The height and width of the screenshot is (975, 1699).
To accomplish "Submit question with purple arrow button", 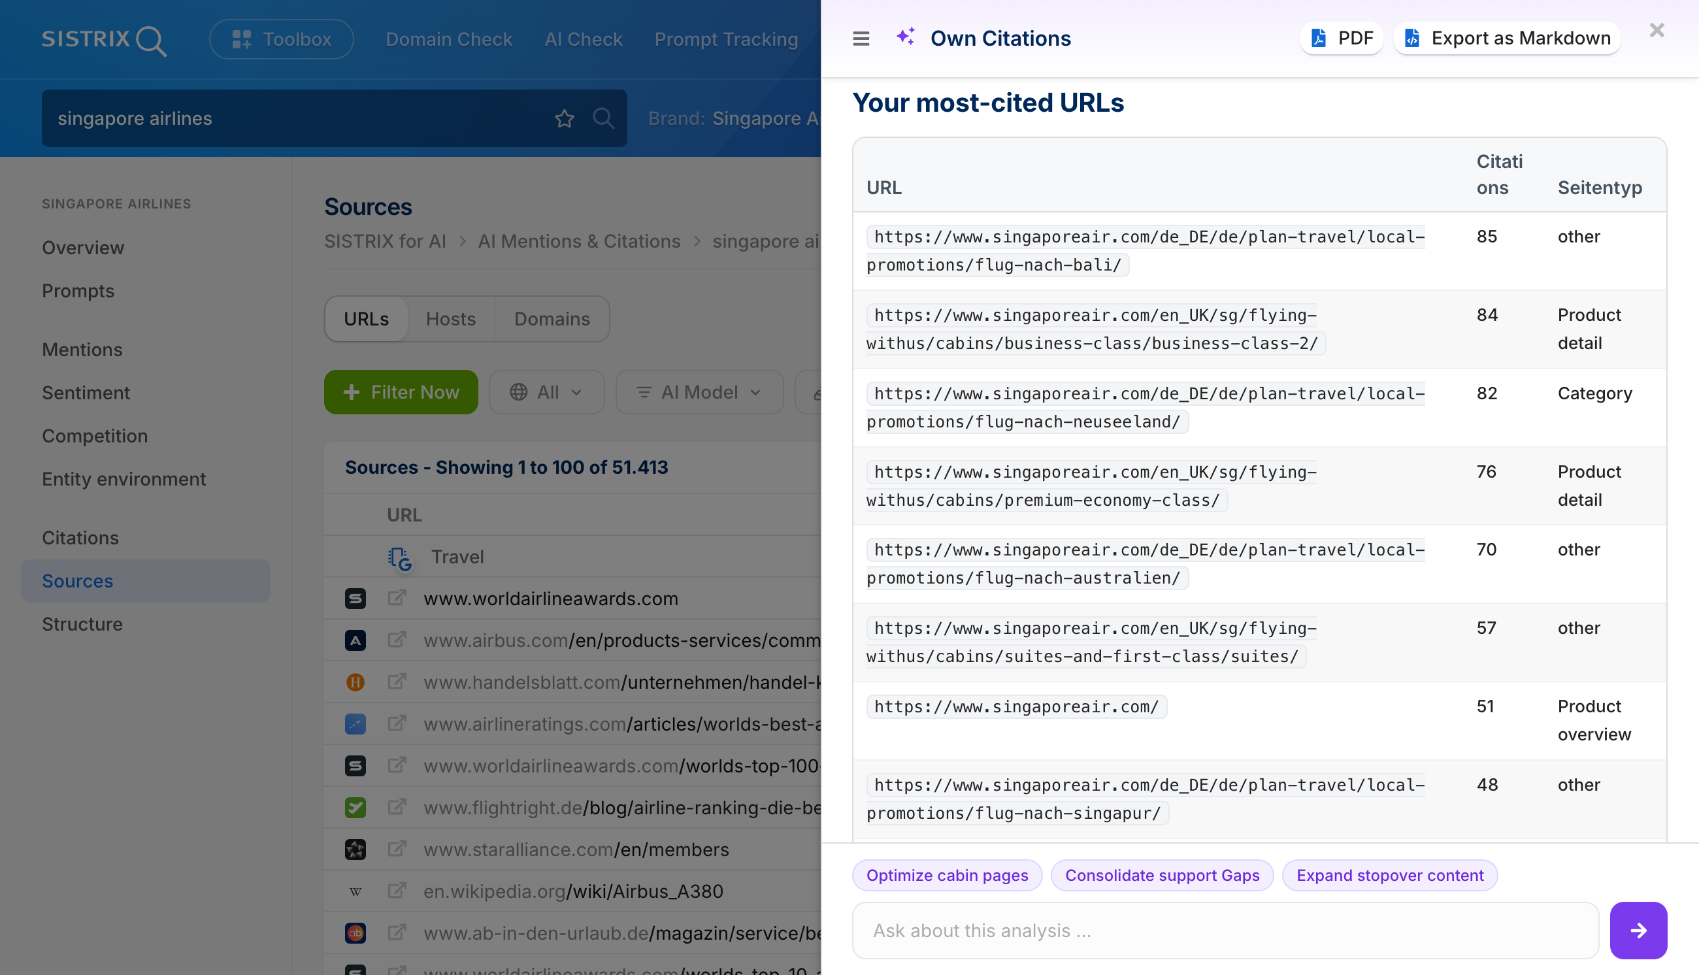I will pos(1638,930).
